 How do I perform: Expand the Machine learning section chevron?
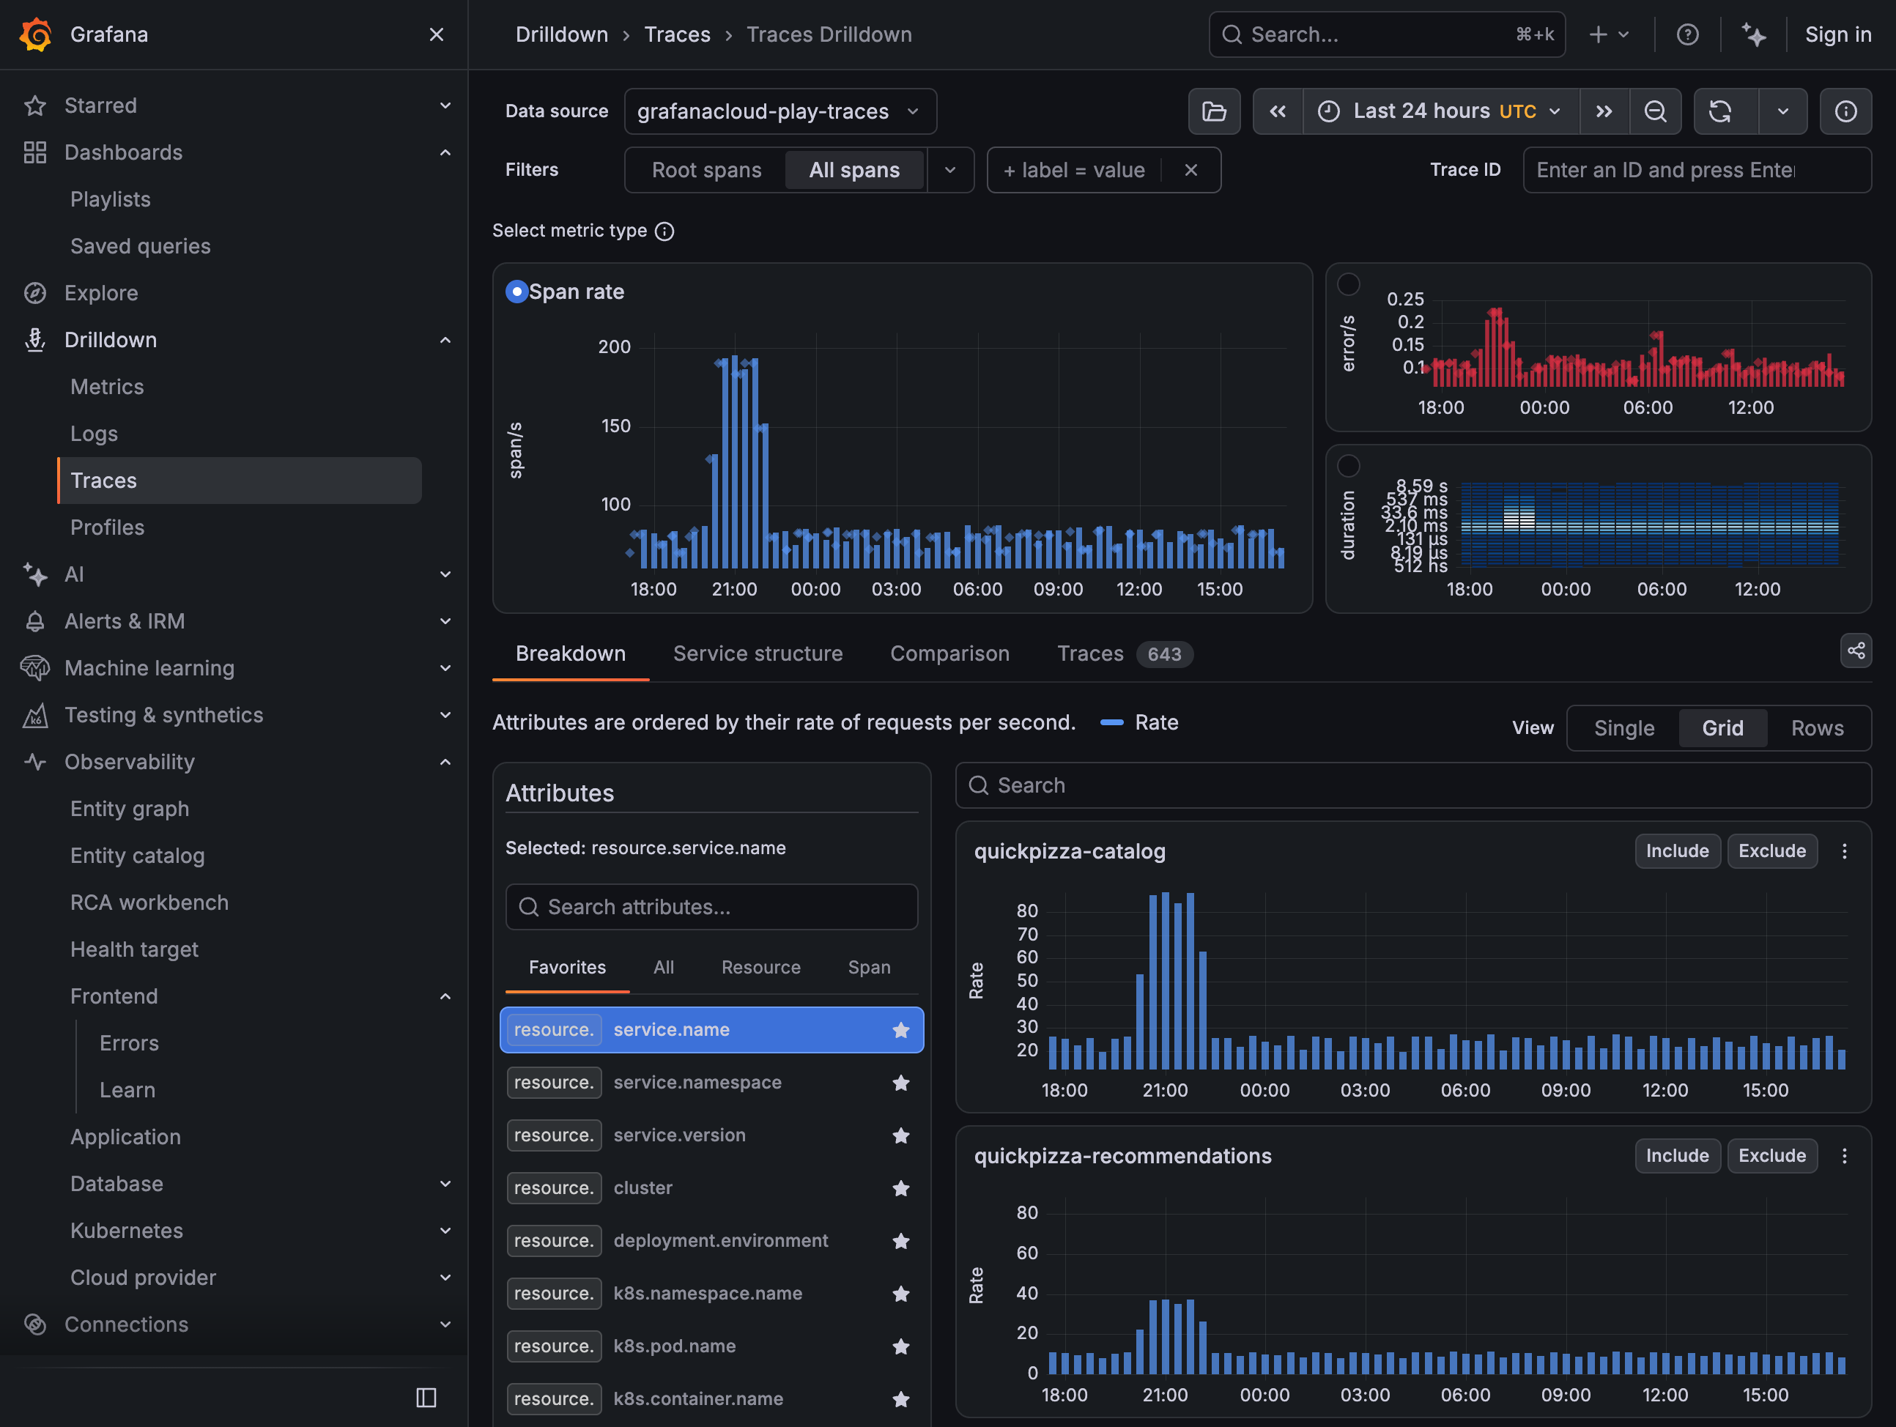[x=445, y=667]
